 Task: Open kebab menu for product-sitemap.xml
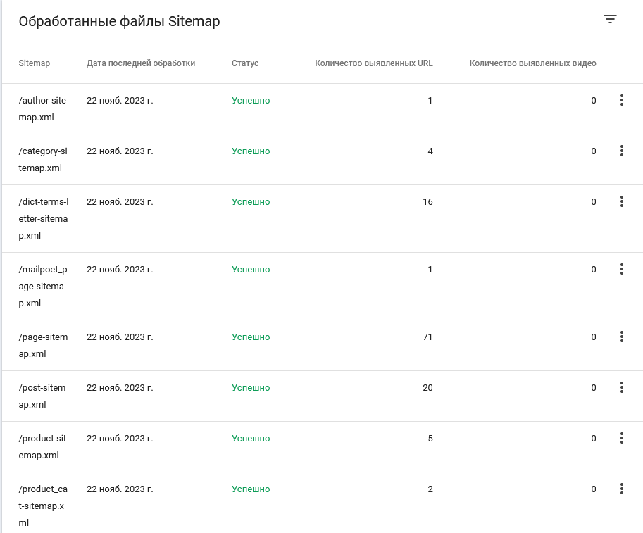[622, 438]
